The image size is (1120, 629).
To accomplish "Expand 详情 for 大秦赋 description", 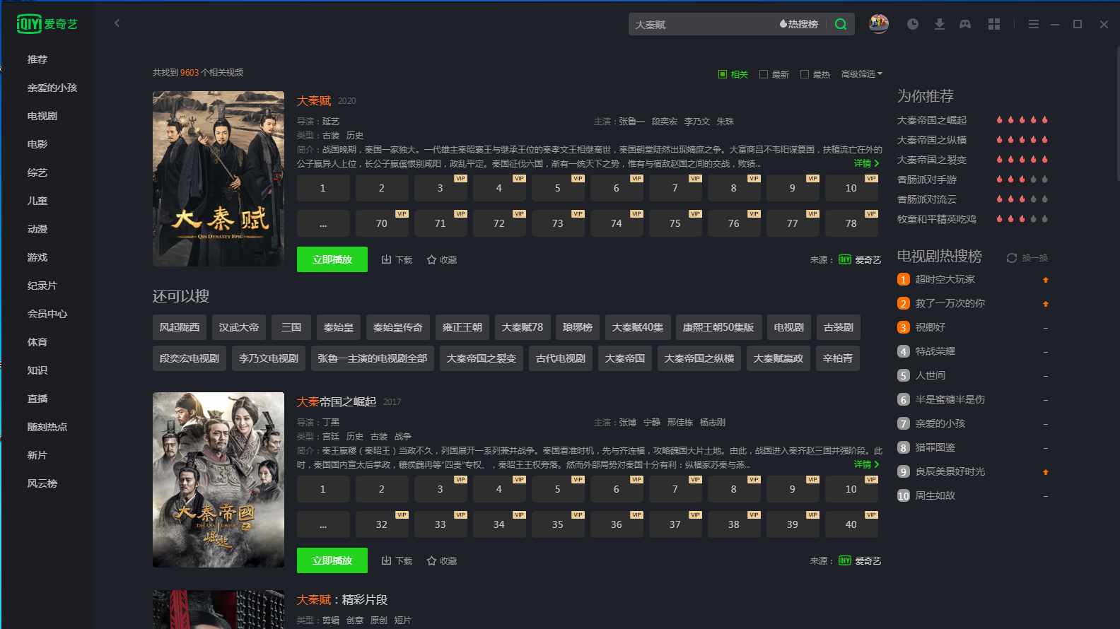I will (866, 163).
